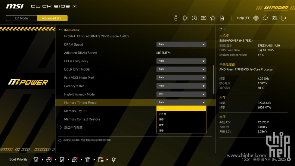Open the log document icon
The height and width of the screenshot is (166, 295).
(x=222, y=18)
